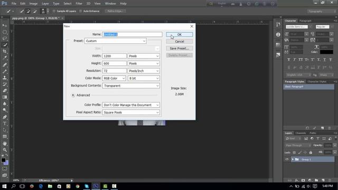Select the Eyedropper tool
Viewport: 338px width, 190px height.
click(x=5, y=58)
